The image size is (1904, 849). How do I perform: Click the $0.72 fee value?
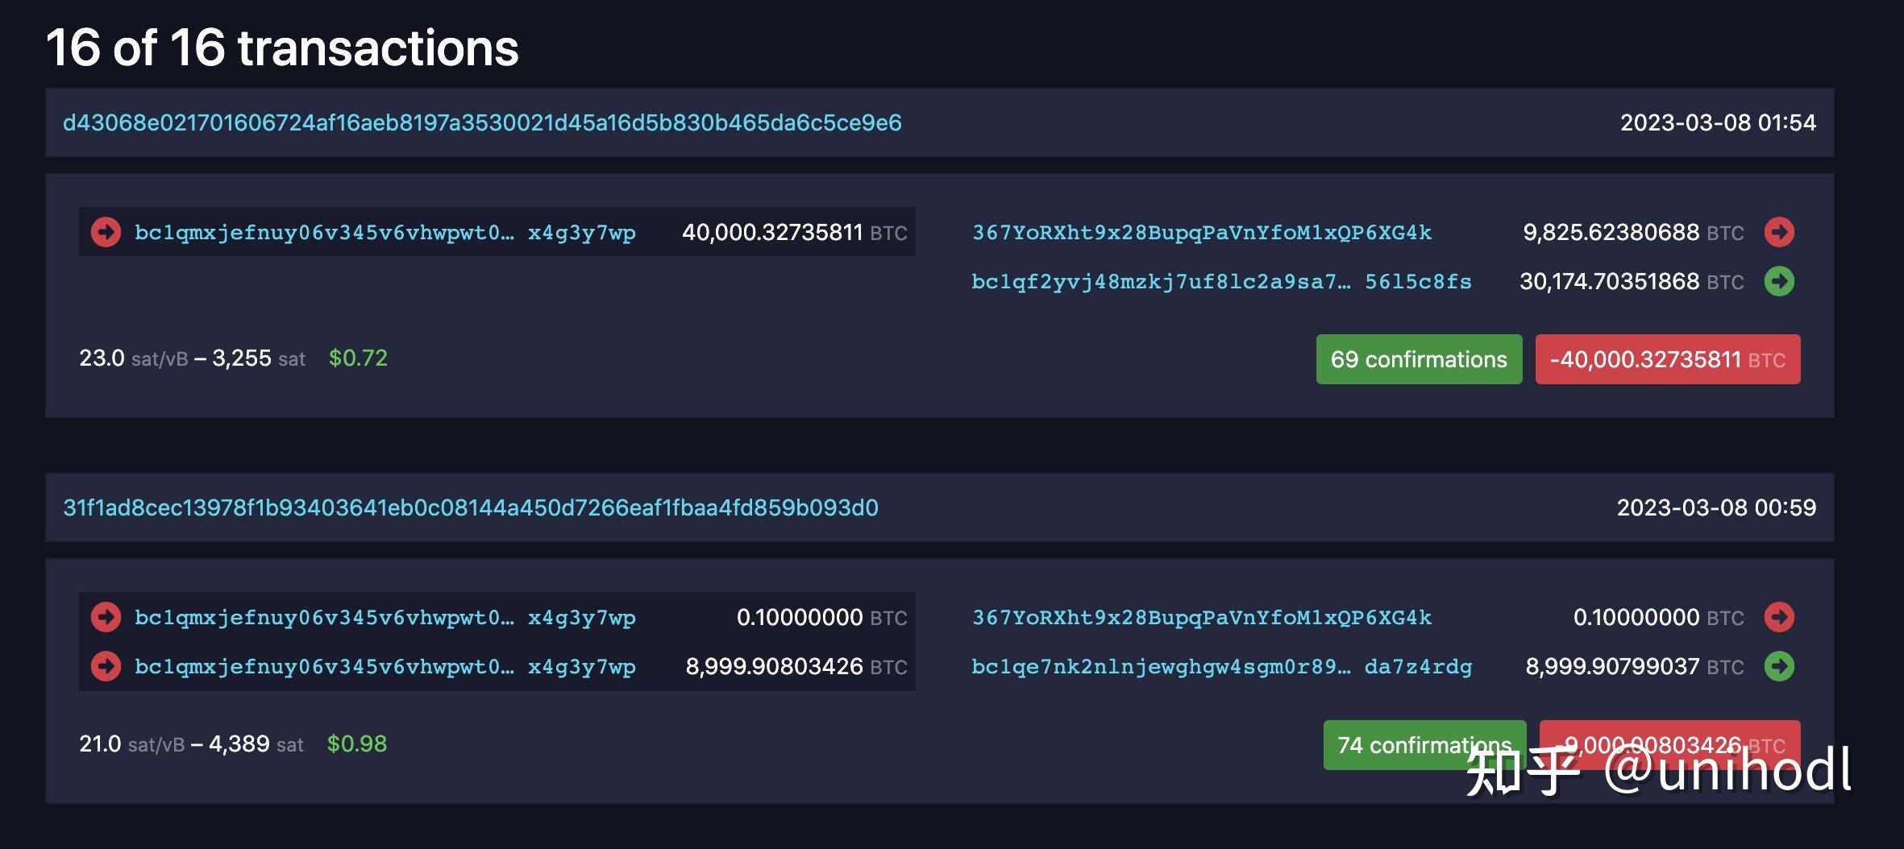pyautogui.click(x=358, y=358)
